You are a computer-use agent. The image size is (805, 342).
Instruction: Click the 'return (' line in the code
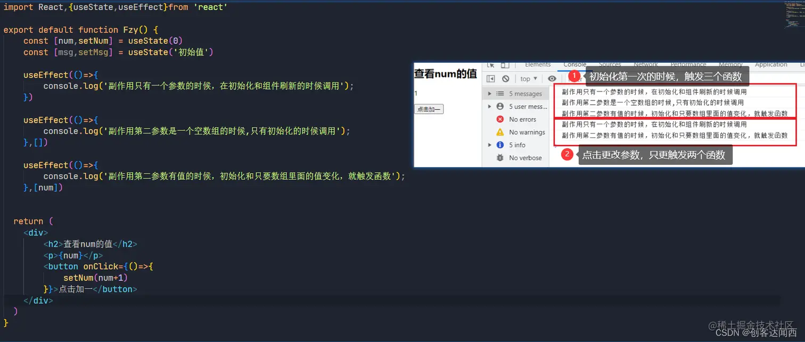[x=34, y=221]
